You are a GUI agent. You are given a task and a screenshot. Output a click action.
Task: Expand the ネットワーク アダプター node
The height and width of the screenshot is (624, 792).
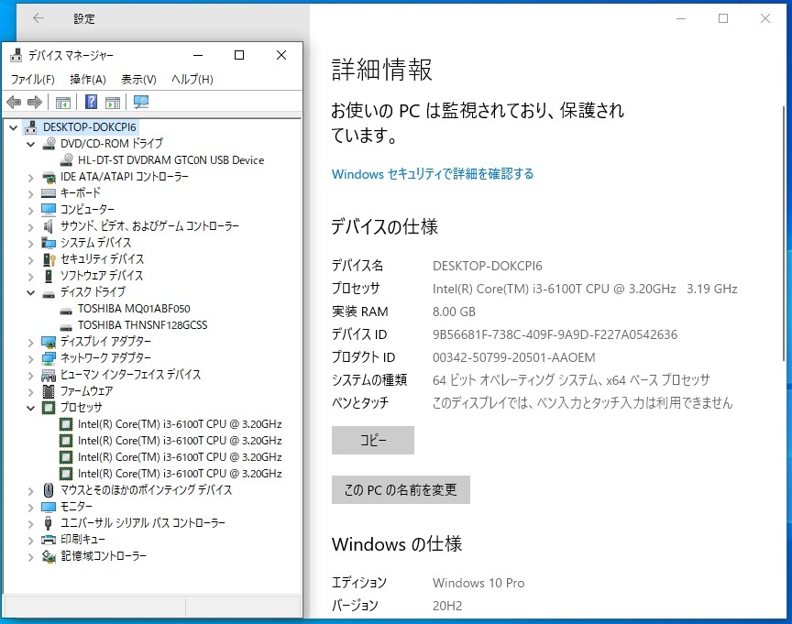(31, 359)
